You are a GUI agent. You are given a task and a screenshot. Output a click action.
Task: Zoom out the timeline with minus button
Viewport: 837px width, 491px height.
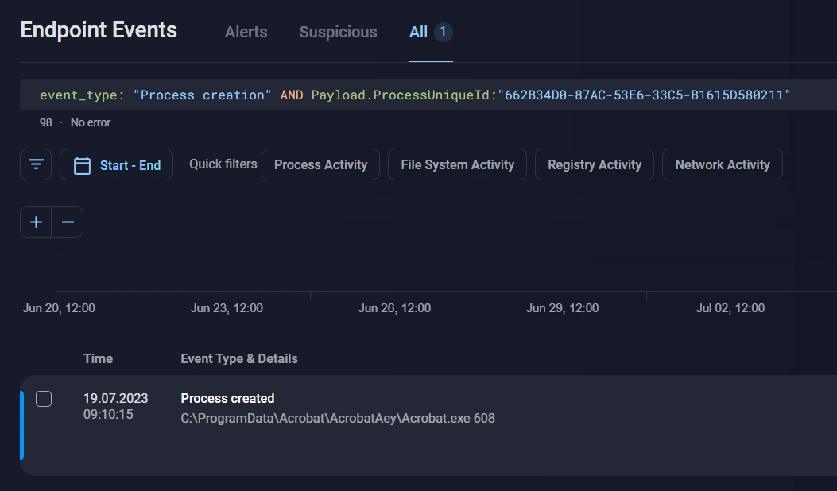click(x=68, y=222)
